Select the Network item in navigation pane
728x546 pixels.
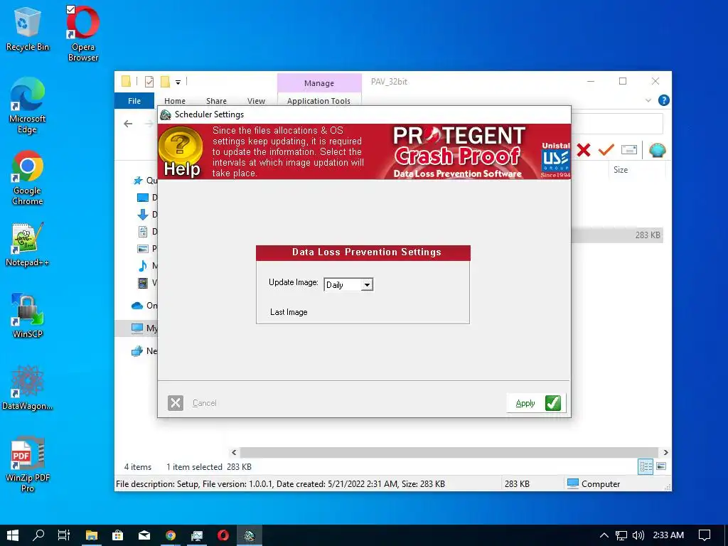click(x=144, y=351)
